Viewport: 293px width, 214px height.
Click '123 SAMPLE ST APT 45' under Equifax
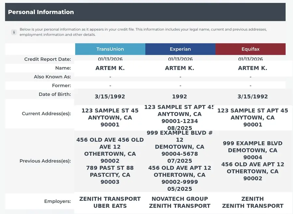253,110
